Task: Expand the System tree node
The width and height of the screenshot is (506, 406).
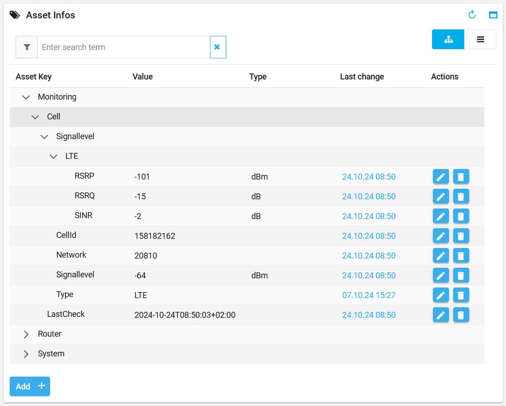Action: pyautogui.click(x=26, y=354)
